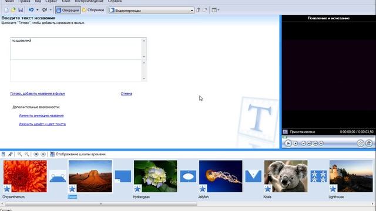Image resolution: width=376 pixels, height=211 pixels.
Task: Click the video effect star on Chrysanthemum clip
Action: pos(7,189)
